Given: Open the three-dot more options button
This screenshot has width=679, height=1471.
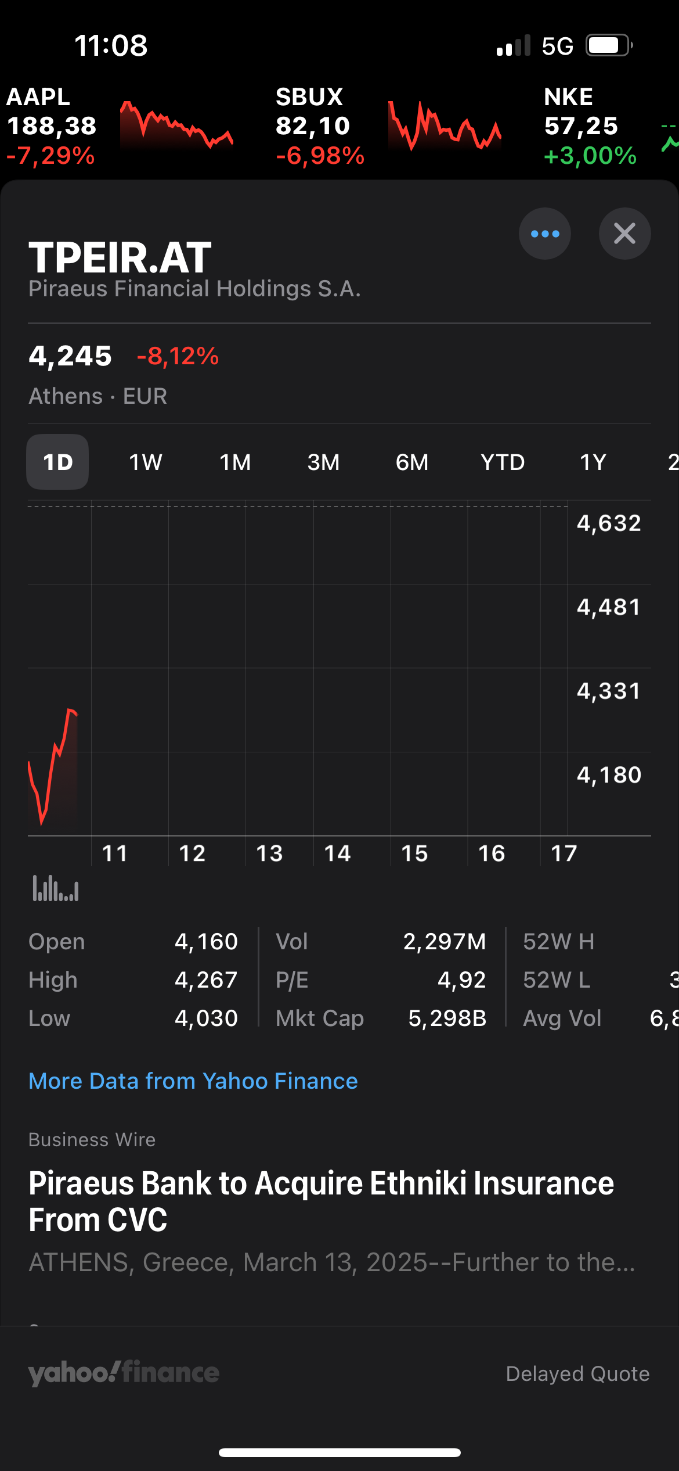Looking at the screenshot, I should coord(544,234).
